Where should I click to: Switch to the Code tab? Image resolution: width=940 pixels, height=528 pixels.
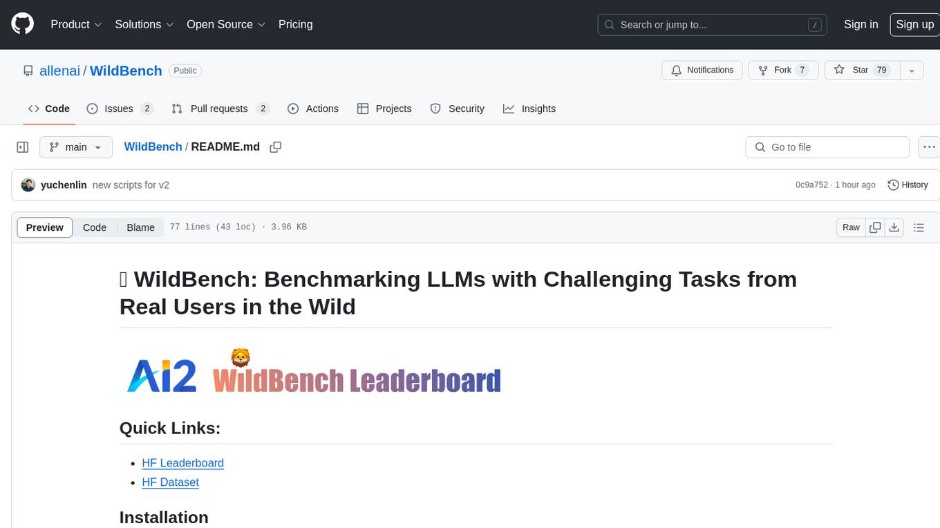(x=49, y=109)
